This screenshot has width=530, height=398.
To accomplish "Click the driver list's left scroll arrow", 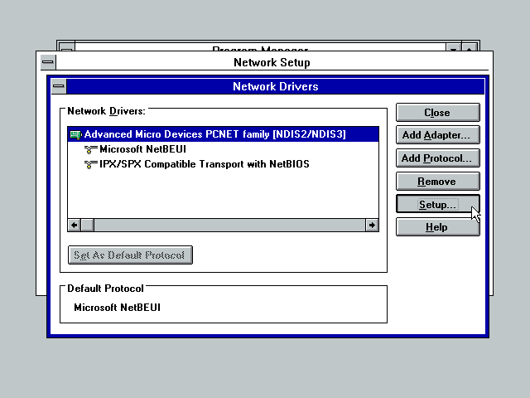I will tap(74, 225).
